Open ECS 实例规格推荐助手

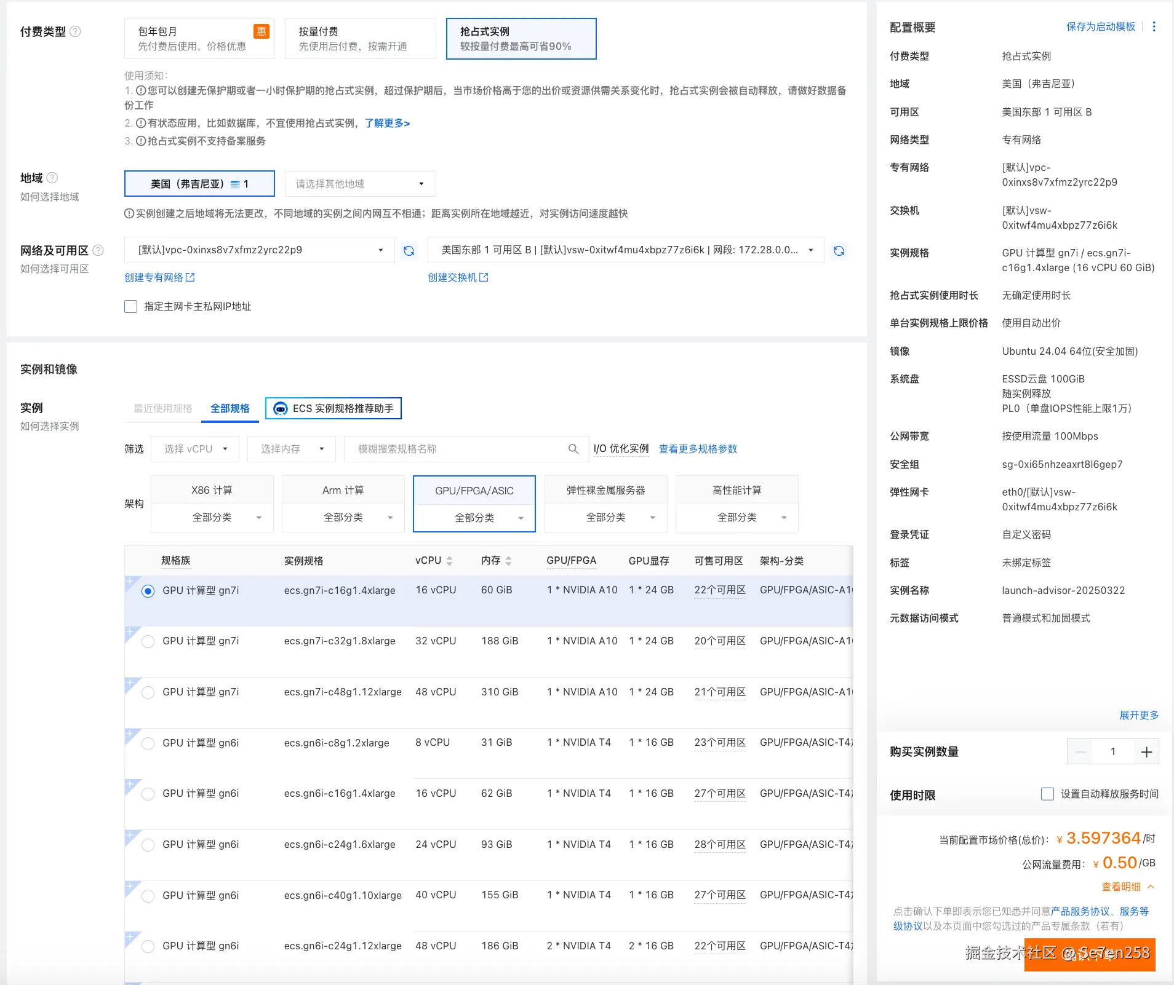[333, 408]
